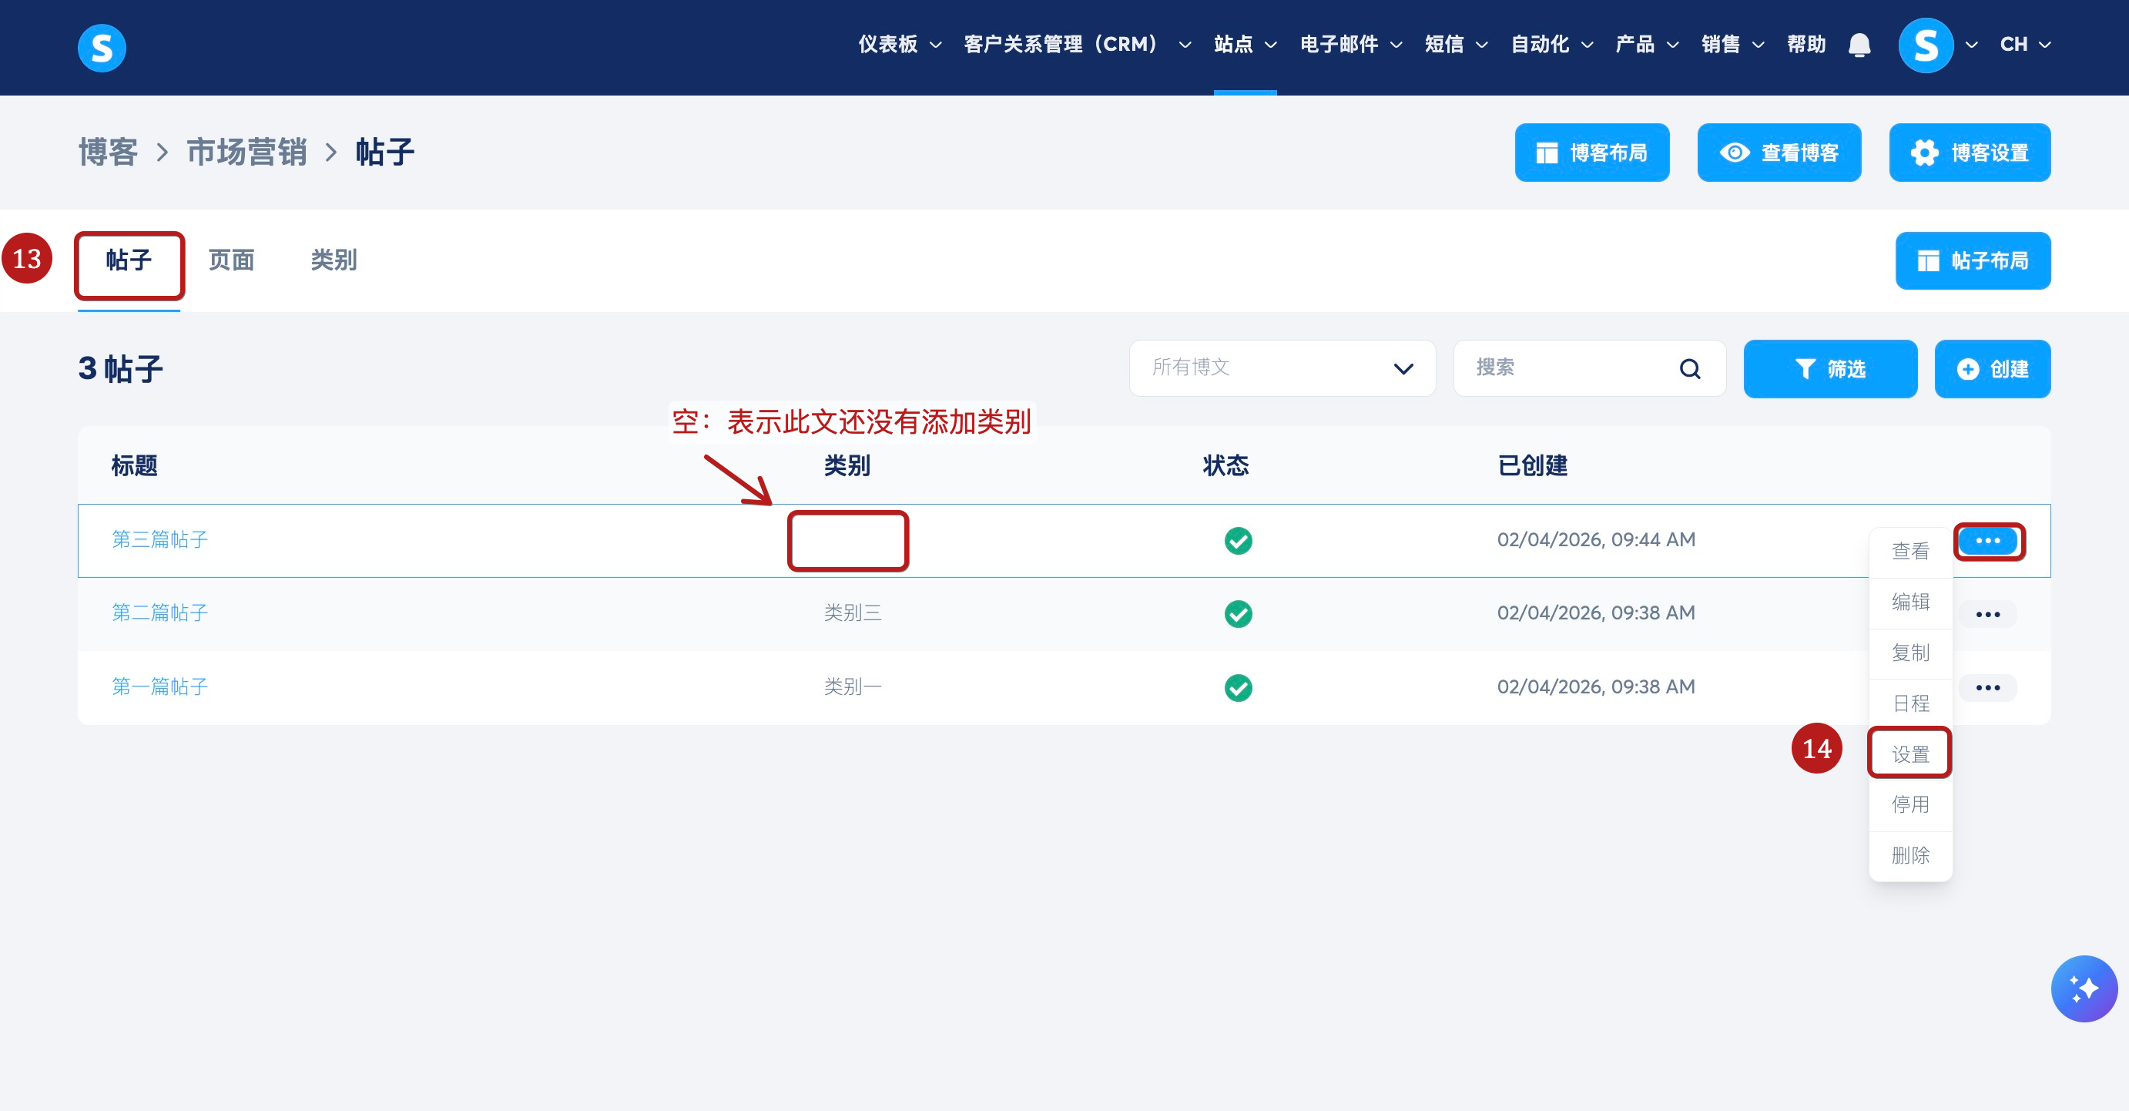Viewport: 2129px width, 1111px height.
Task: Open the CH language dropdown
Action: point(2024,45)
